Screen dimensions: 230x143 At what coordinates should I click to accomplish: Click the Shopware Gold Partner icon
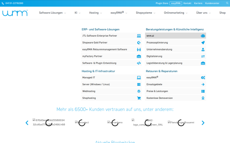(139, 43)
